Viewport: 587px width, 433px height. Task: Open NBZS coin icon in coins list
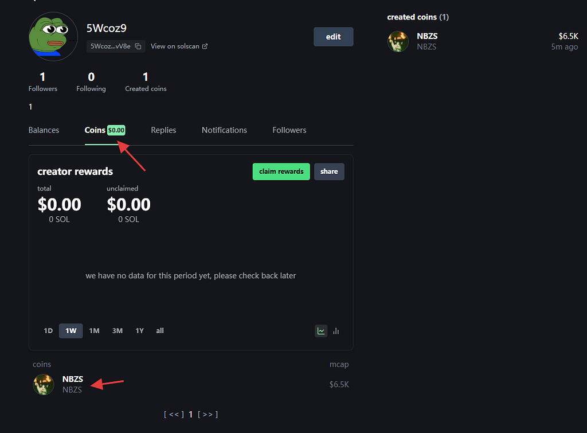tap(44, 384)
